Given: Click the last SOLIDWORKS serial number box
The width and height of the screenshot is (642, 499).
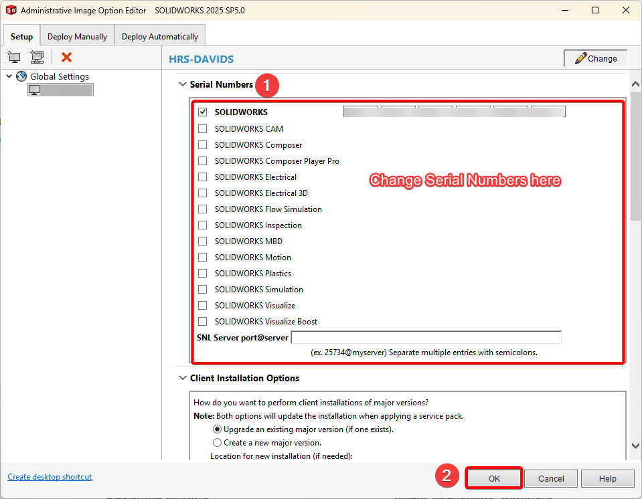Looking at the screenshot, I should (x=548, y=112).
